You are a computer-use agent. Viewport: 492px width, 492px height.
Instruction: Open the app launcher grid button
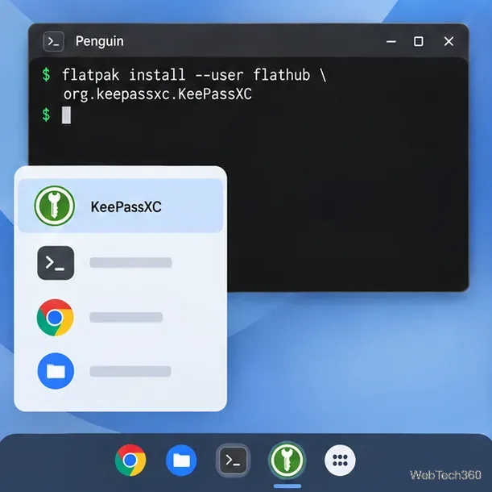(340, 461)
